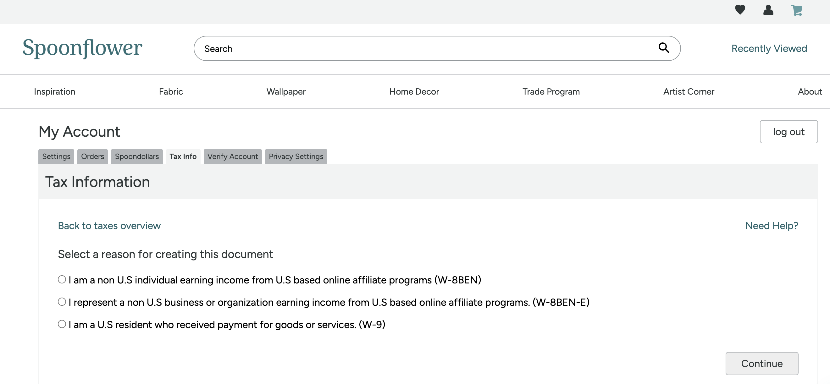Click the Spoonflower logo

(82, 48)
